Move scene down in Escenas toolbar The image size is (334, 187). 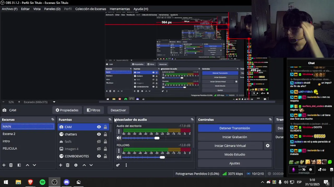pyautogui.click(x=34, y=165)
